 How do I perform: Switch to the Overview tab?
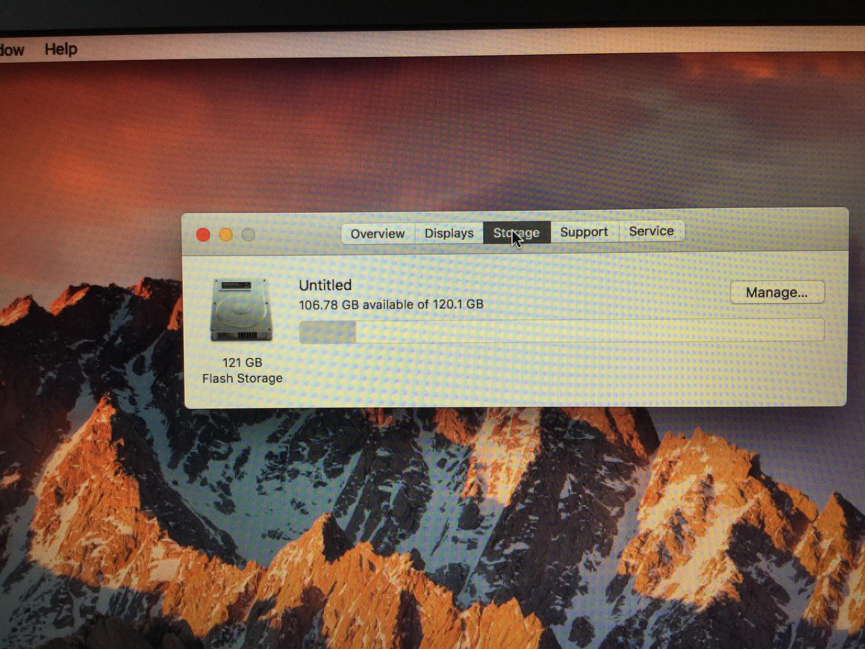coord(377,233)
